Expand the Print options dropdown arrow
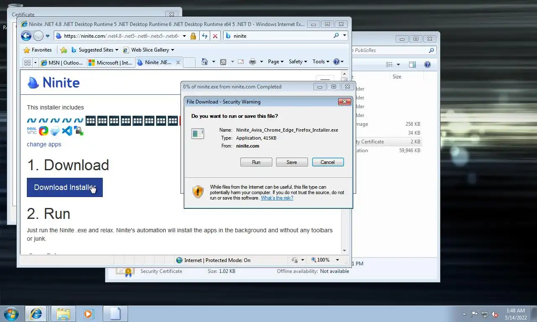Image resolution: width=537 pixels, height=322 pixels. (261, 62)
